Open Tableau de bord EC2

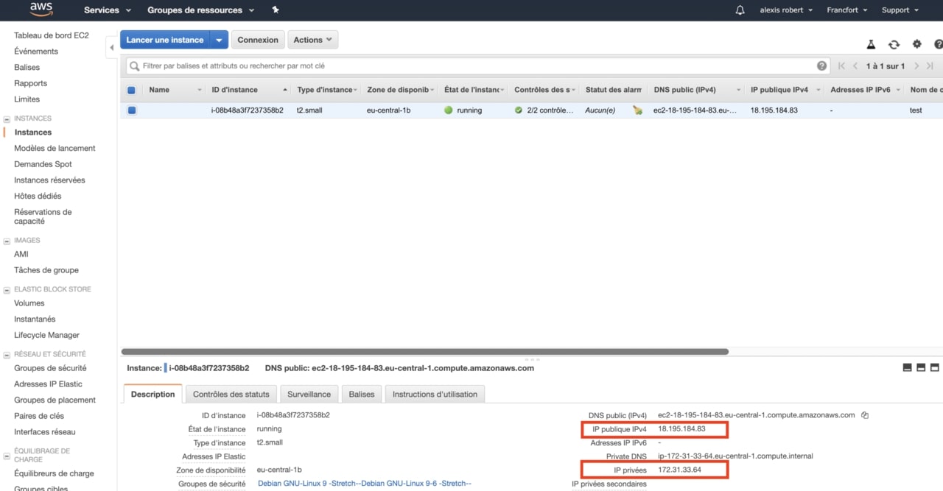(52, 35)
